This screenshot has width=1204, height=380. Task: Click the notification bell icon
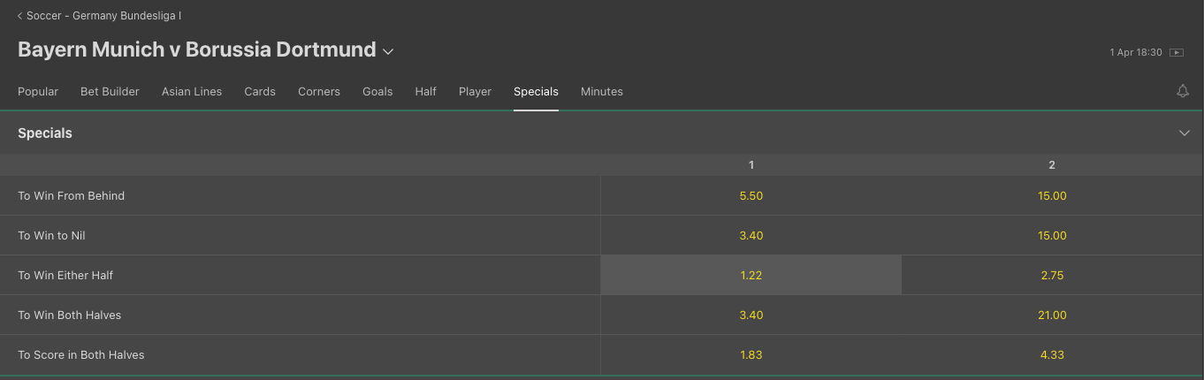pyautogui.click(x=1183, y=91)
